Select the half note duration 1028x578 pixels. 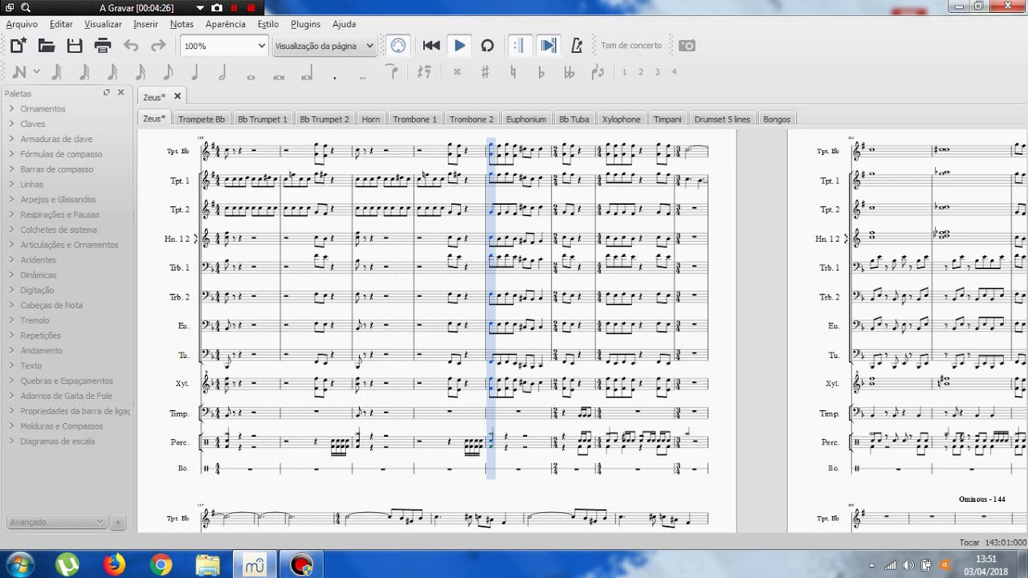222,72
